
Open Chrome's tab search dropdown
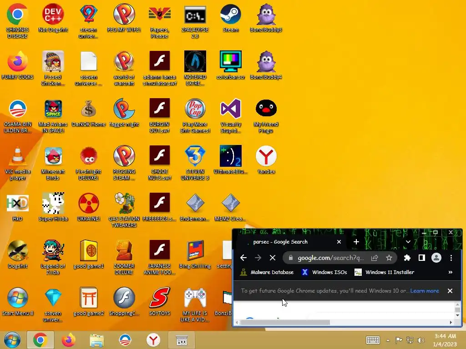(408, 242)
